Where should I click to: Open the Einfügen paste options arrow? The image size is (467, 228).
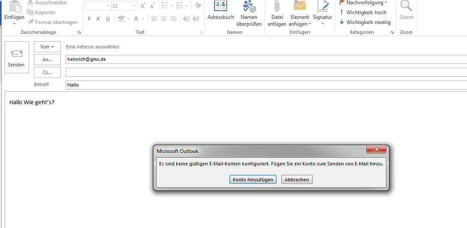pyautogui.click(x=14, y=24)
